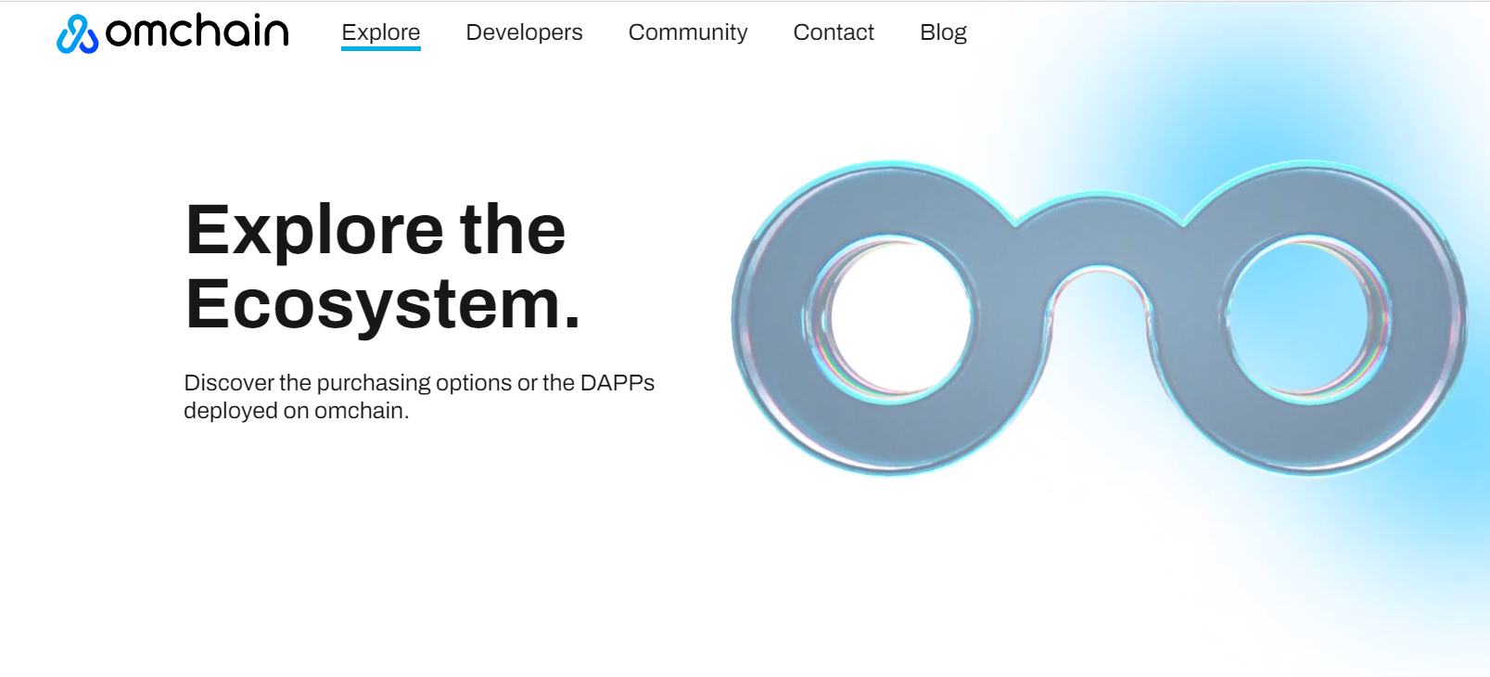This screenshot has width=1490, height=677.
Task: Open the Explore menu item
Action: [x=381, y=32]
